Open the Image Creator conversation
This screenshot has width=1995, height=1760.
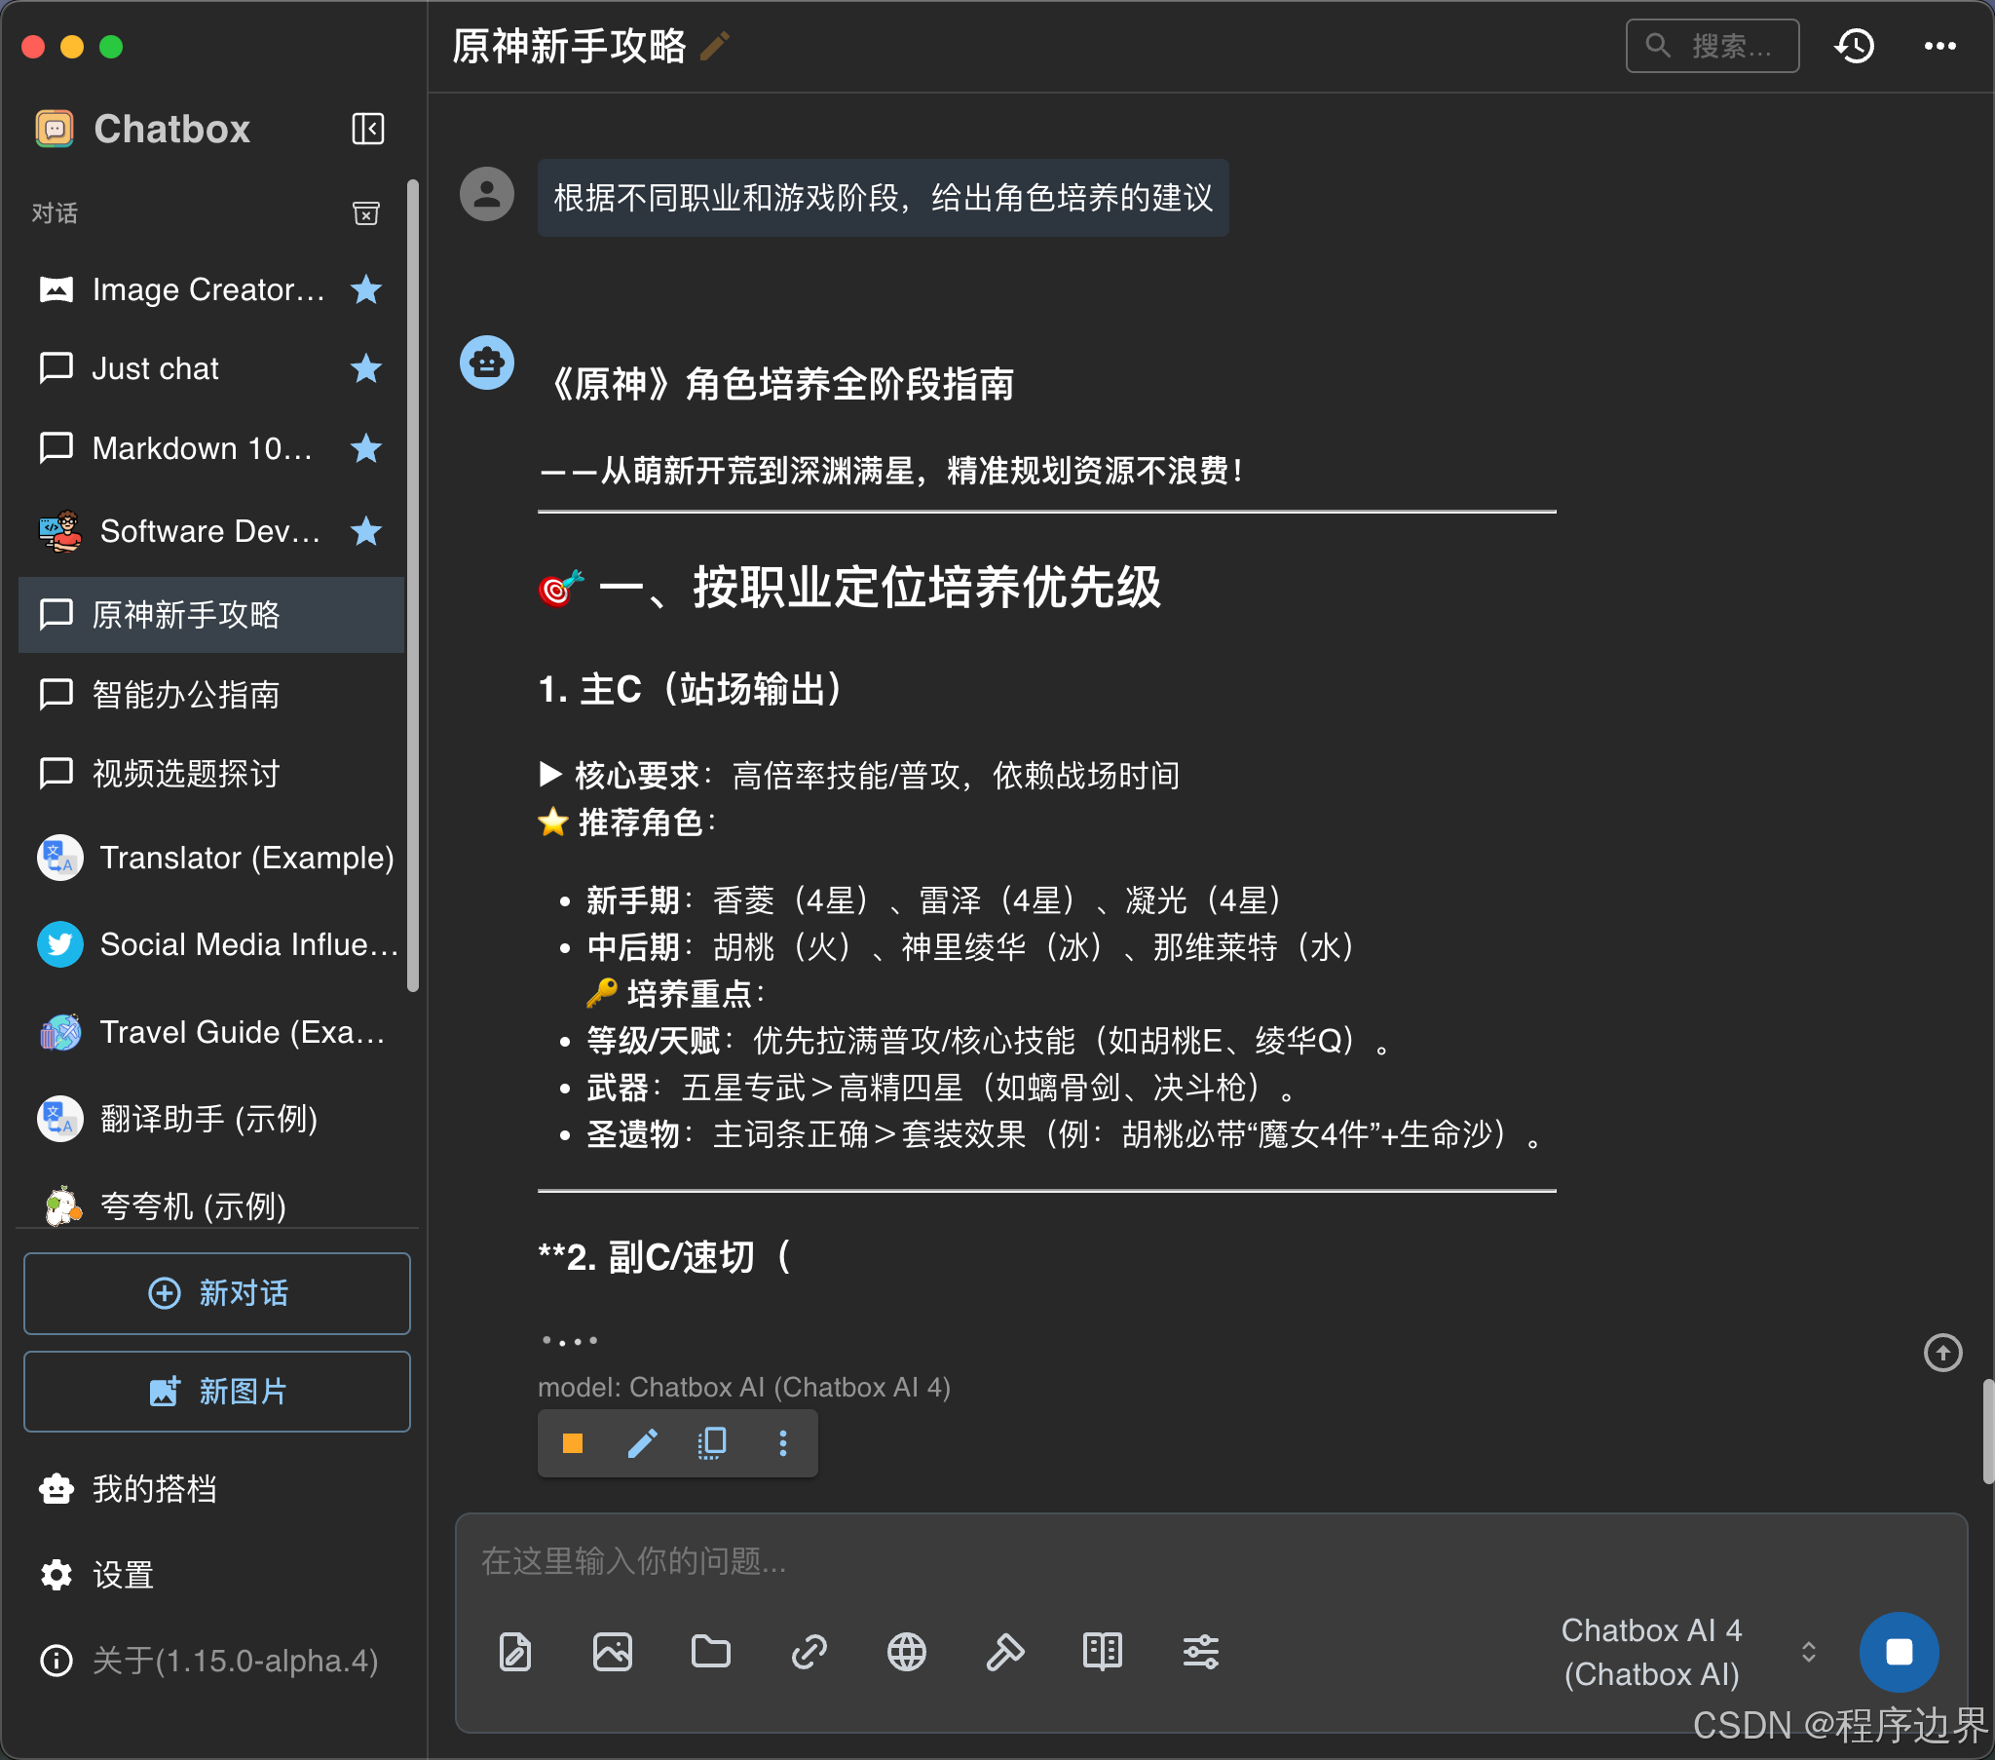[x=209, y=289]
